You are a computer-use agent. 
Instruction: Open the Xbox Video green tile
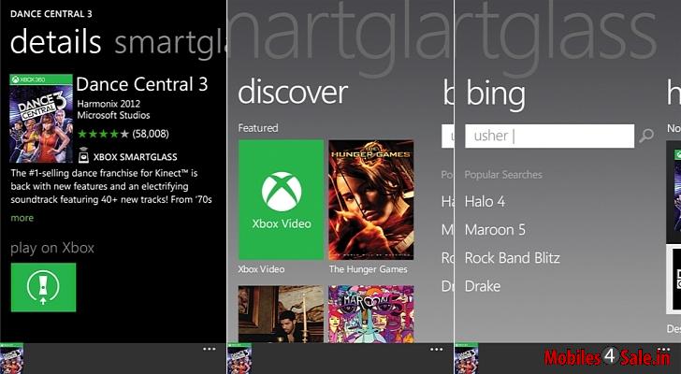tap(281, 199)
